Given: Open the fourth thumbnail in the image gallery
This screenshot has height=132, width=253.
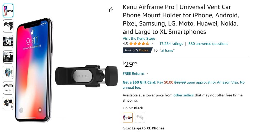Looking at the screenshot, I should click(x=8, y=57).
